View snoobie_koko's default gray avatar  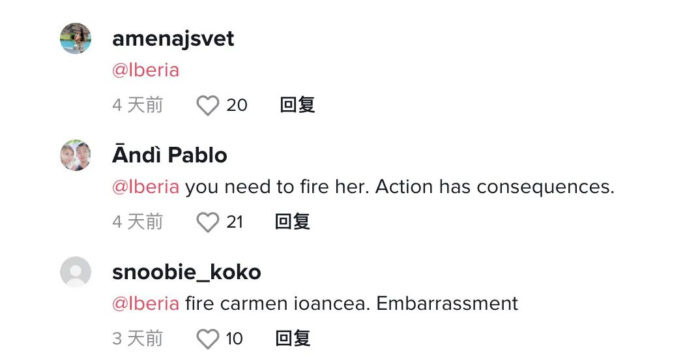click(x=76, y=271)
